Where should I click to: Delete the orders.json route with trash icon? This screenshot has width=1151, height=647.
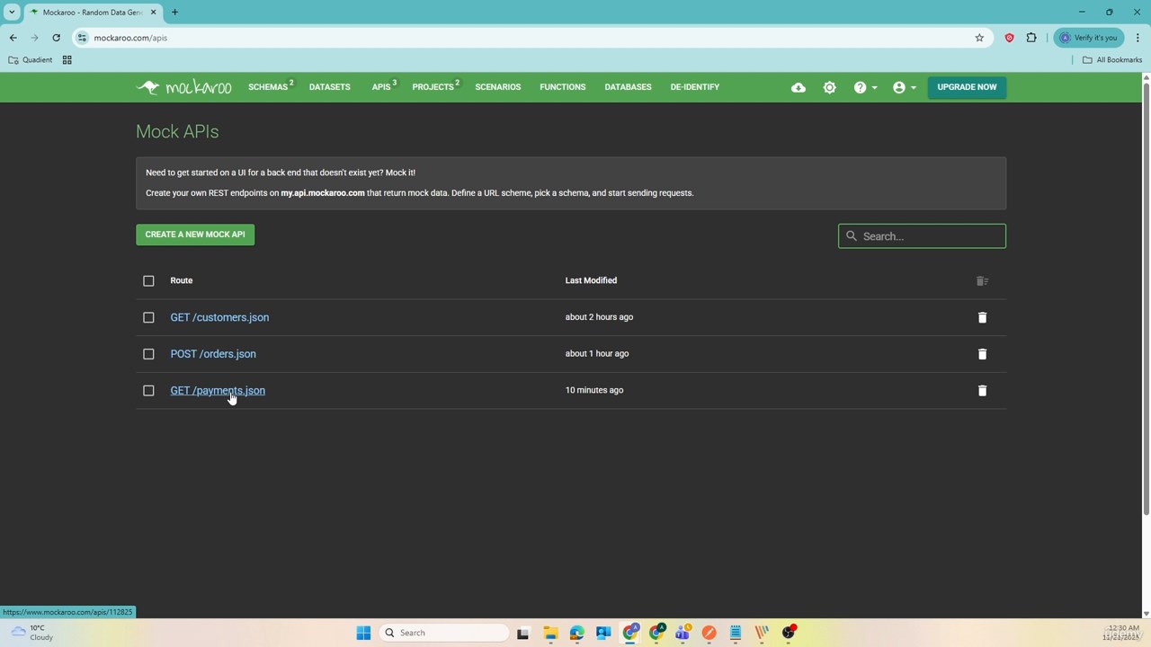point(982,354)
